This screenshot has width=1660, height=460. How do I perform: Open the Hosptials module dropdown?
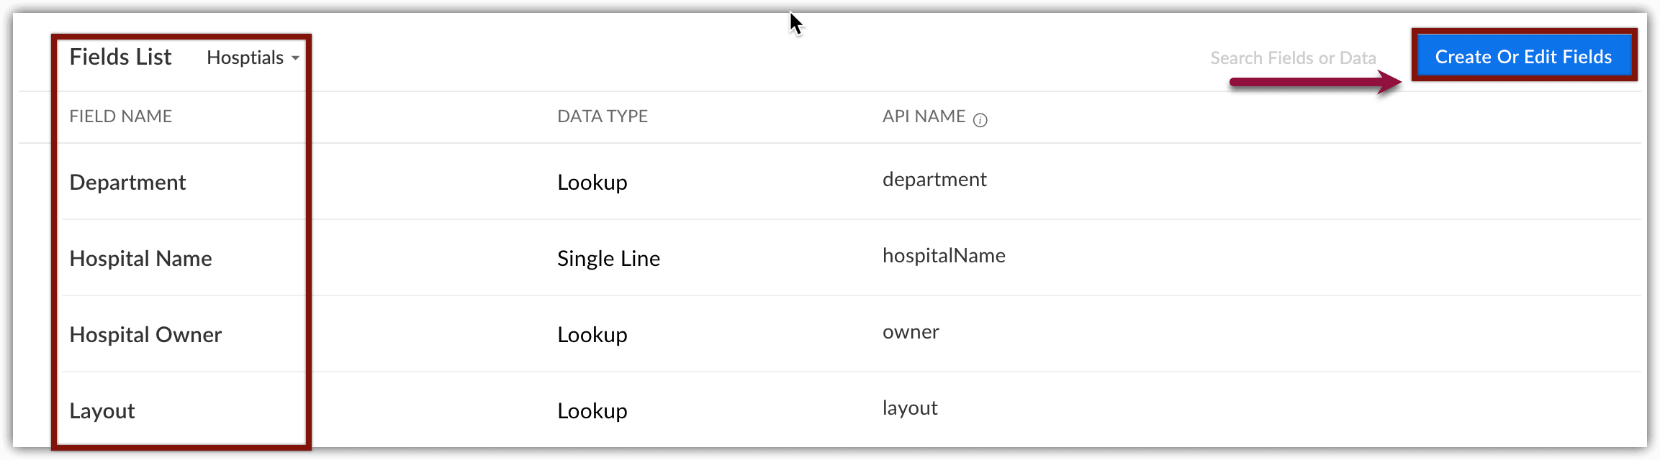[253, 57]
